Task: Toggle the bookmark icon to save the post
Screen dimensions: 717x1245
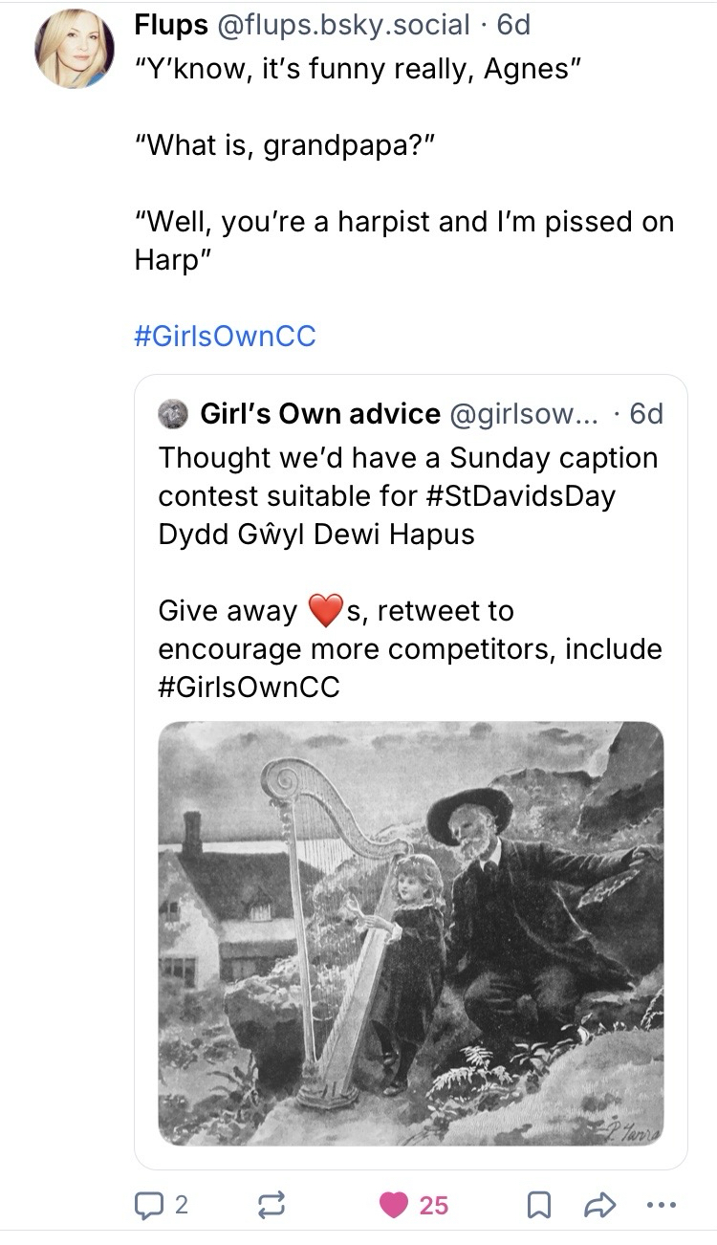Action: click(538, 1205)
